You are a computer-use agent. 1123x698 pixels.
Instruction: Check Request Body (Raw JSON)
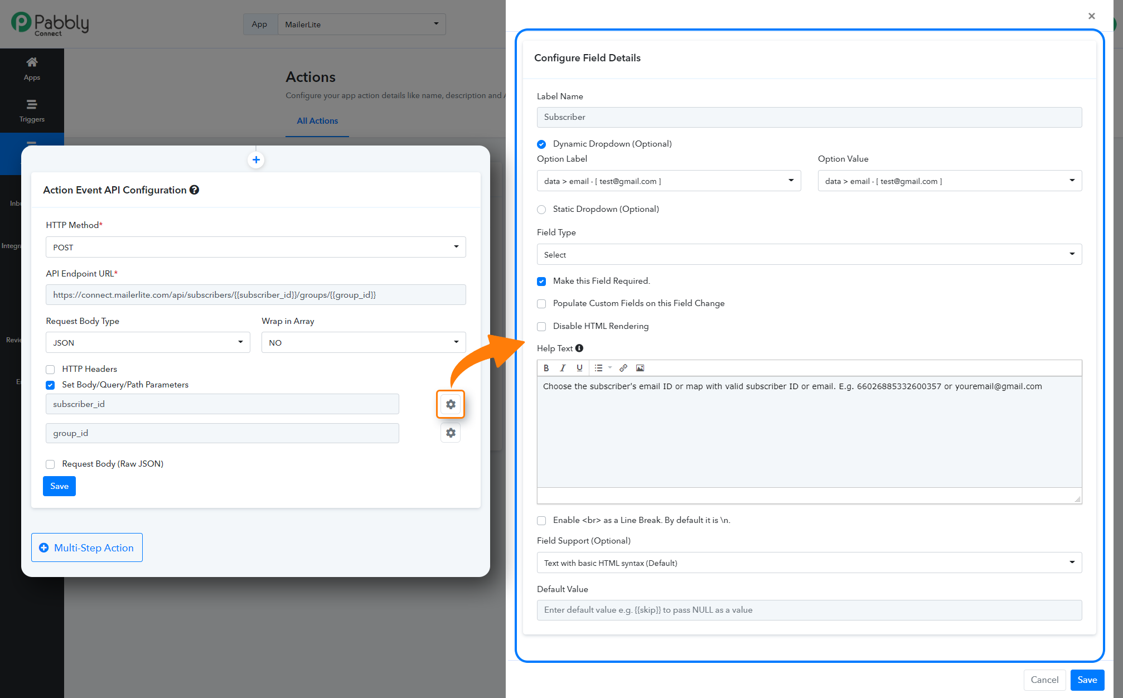coord(50,464)
